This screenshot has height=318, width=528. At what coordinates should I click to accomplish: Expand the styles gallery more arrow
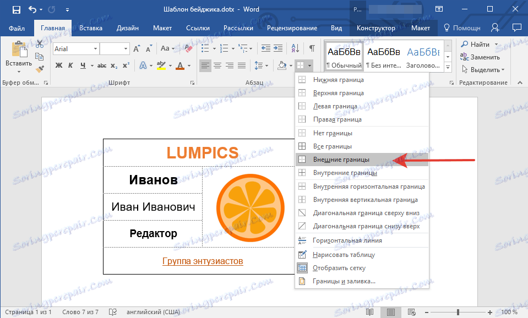coord(448,67)
